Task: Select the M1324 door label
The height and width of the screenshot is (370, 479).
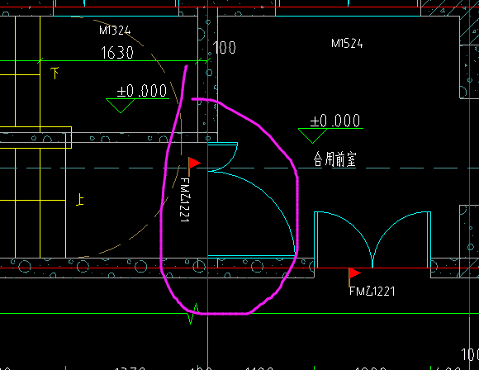Action: pos(115,30)
